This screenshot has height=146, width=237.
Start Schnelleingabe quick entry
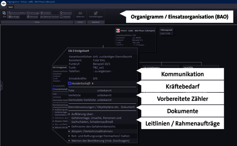[96, 15]
